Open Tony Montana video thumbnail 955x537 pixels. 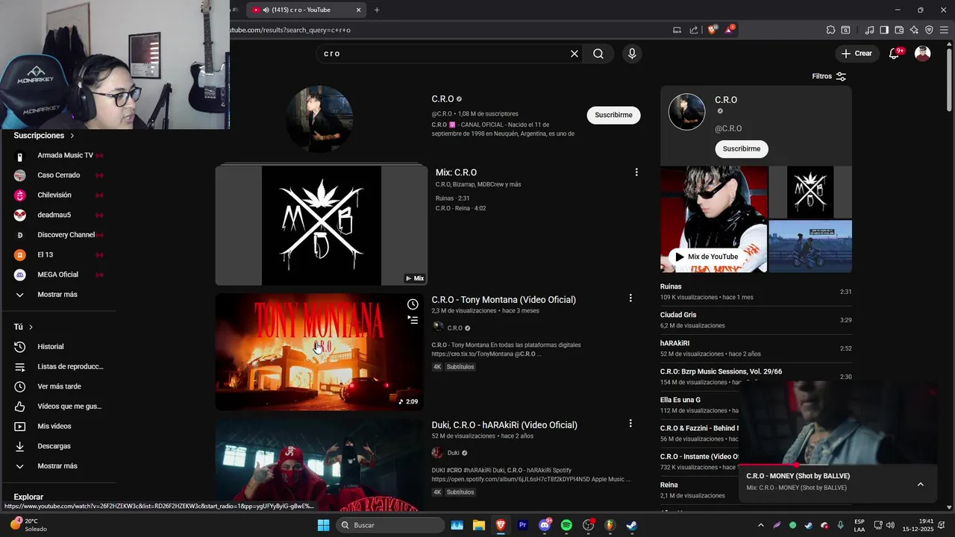(319, 352)
